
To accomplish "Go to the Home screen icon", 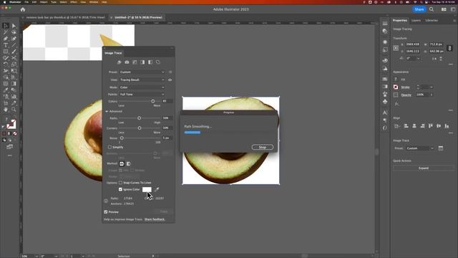I will (x=23, y=9).
